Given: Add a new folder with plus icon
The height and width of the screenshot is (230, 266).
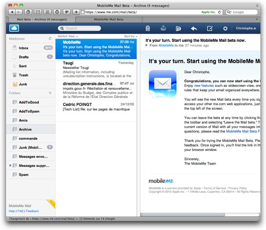Looking at the screenshot, I should pyautogui.click(x=50, y=93).
